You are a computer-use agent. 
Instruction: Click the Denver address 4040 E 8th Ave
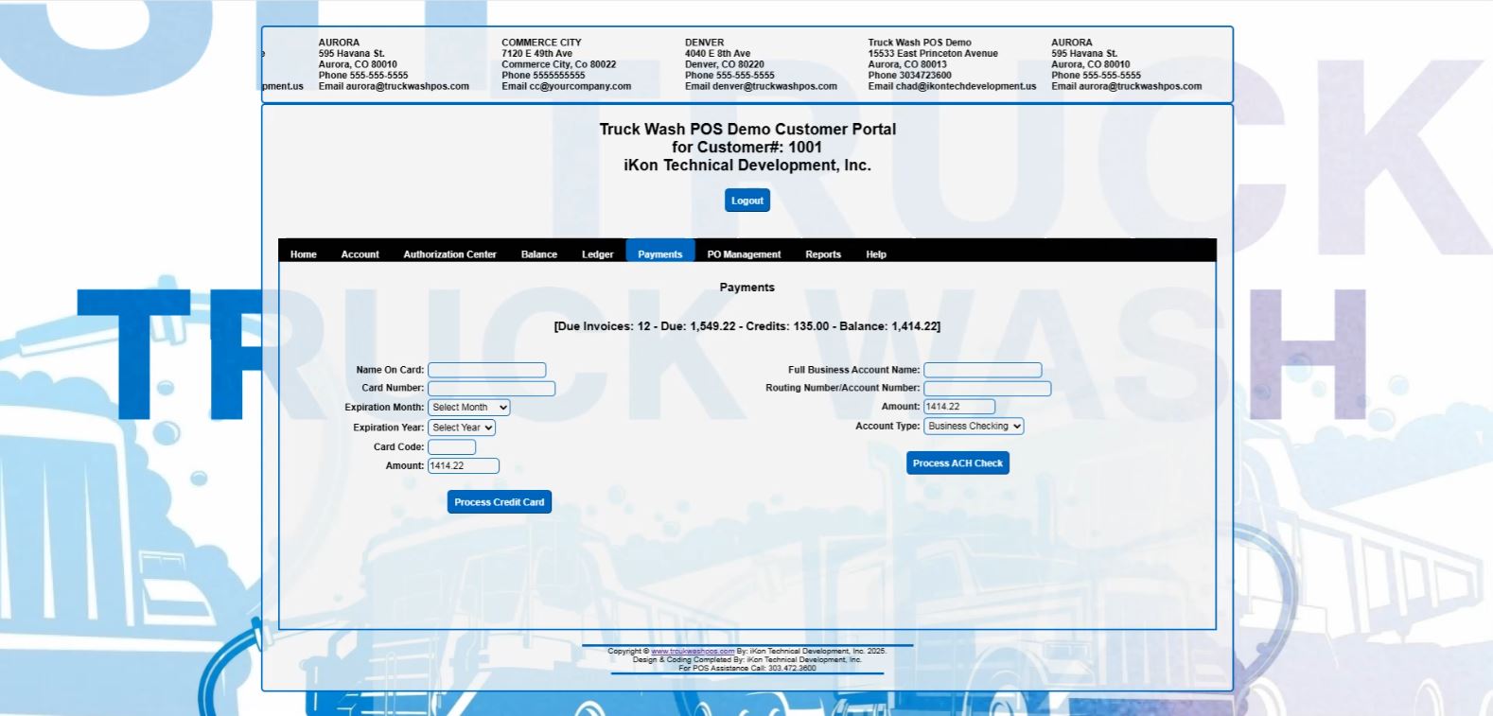click(x=717, y=54)
